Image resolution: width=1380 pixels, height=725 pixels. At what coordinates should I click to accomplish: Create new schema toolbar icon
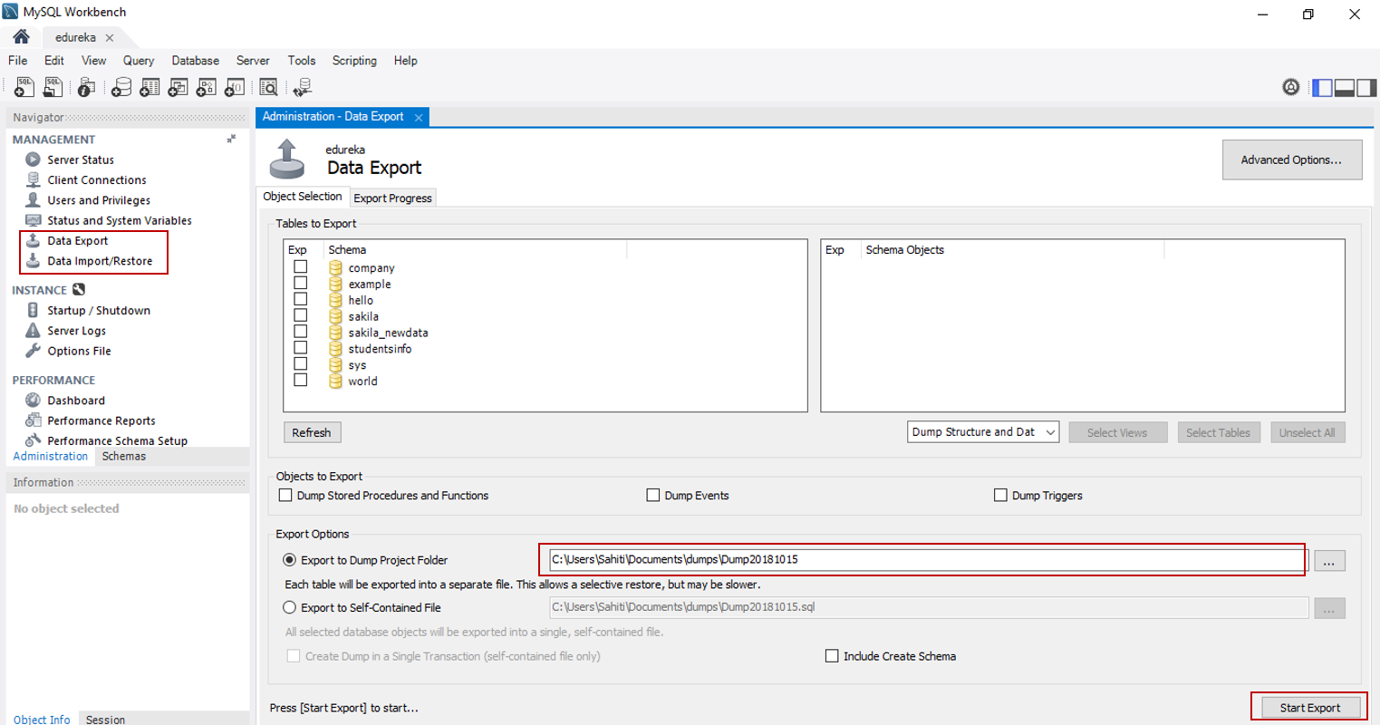pyautogui.click(x=121, y=87)
